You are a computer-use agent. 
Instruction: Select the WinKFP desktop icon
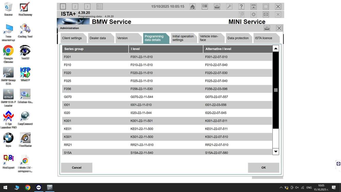(25, 74)
